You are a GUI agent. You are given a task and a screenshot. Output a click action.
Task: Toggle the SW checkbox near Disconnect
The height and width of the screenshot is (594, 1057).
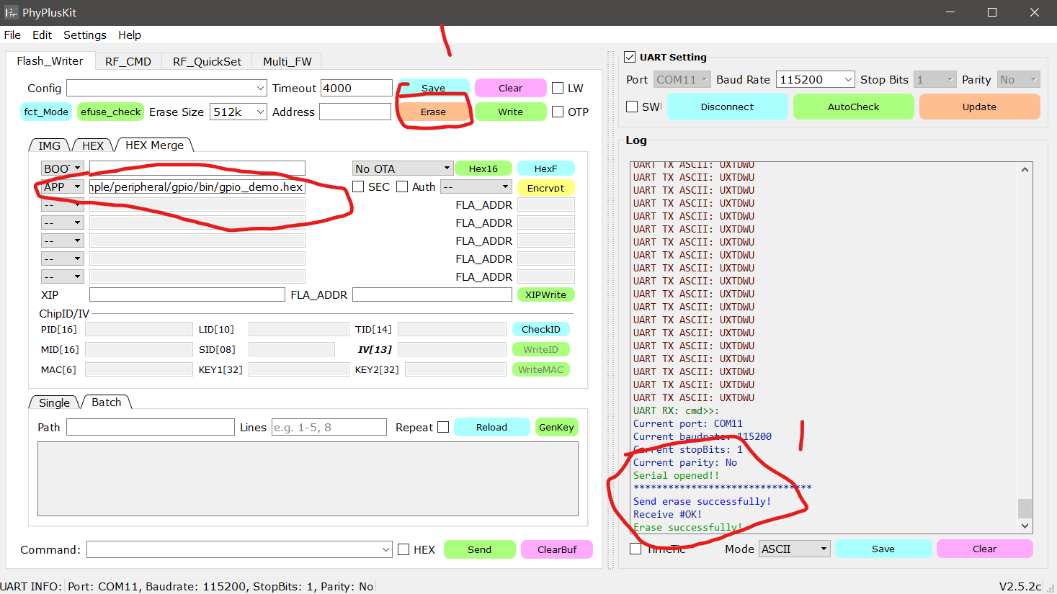tap(632, 107)
